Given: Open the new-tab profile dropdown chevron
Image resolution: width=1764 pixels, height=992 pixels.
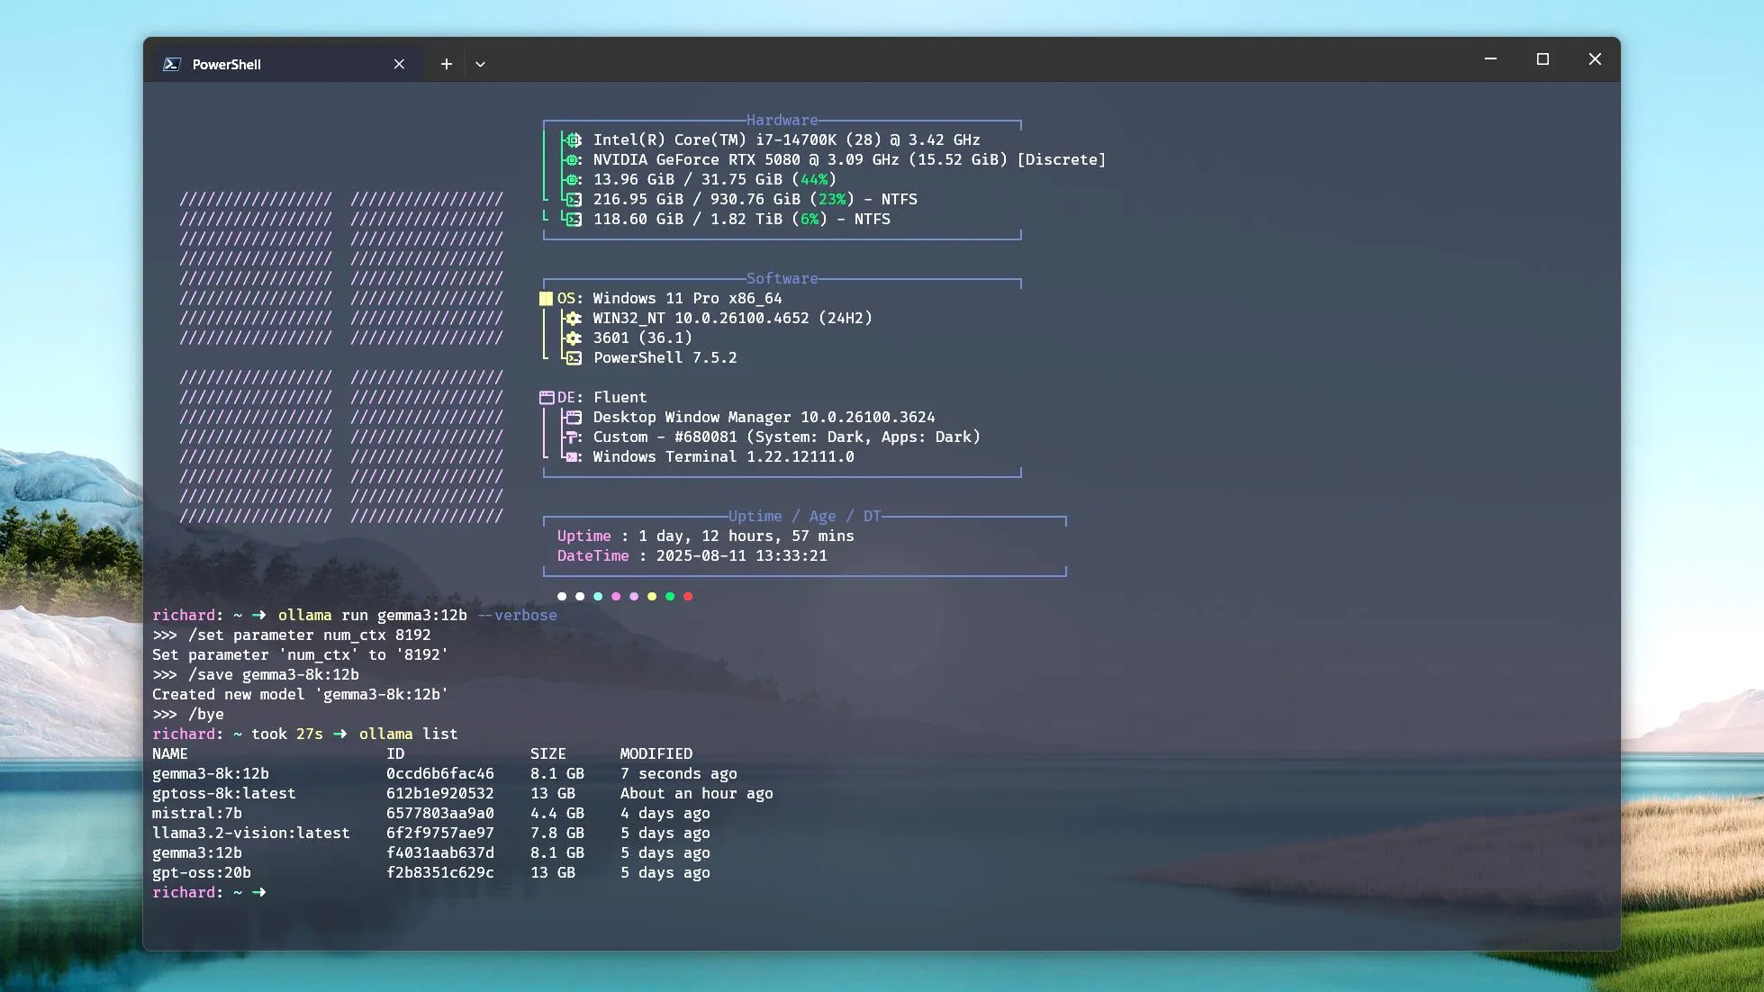Looking at the screenshot, I should coord(480,64).
